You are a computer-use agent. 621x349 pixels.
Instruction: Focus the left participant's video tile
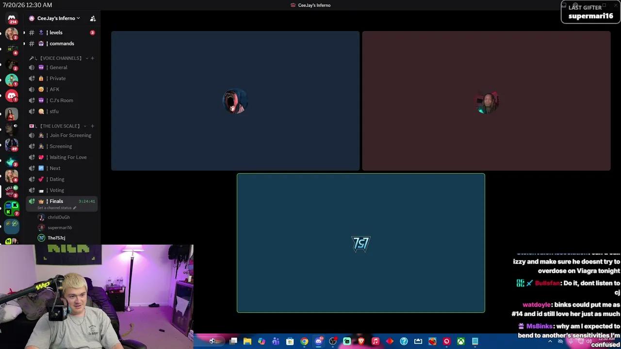point(235,101)
